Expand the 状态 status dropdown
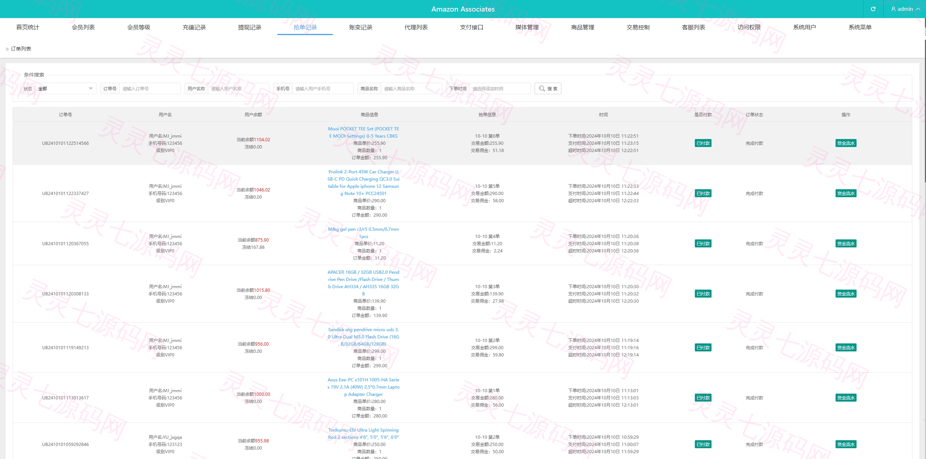The width and height of the screenshot is (926, 459). pyautogui.click(x=65, y=88)
